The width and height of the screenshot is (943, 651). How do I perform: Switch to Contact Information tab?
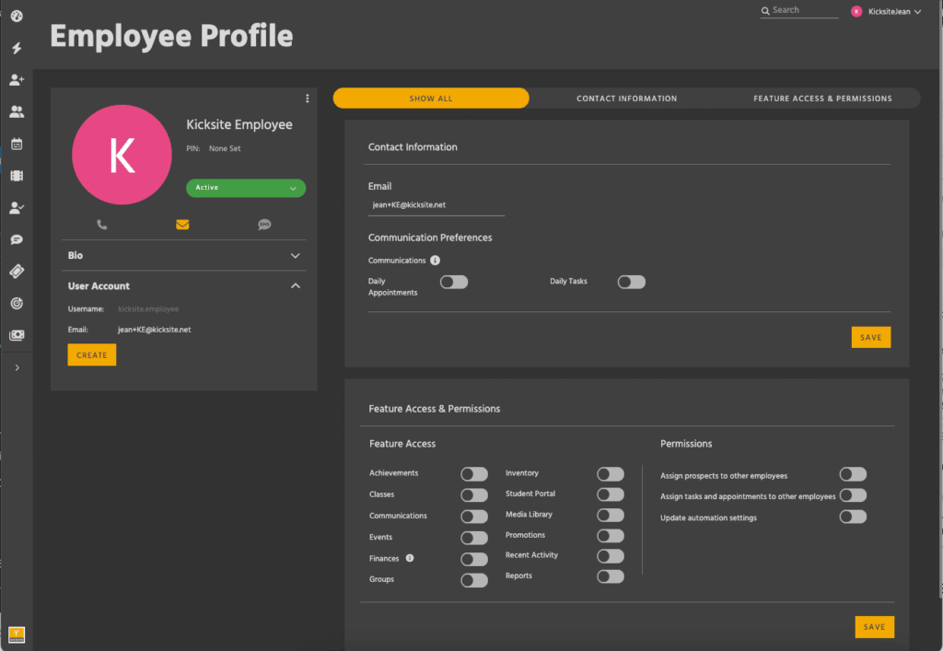[x=626, y=98]
